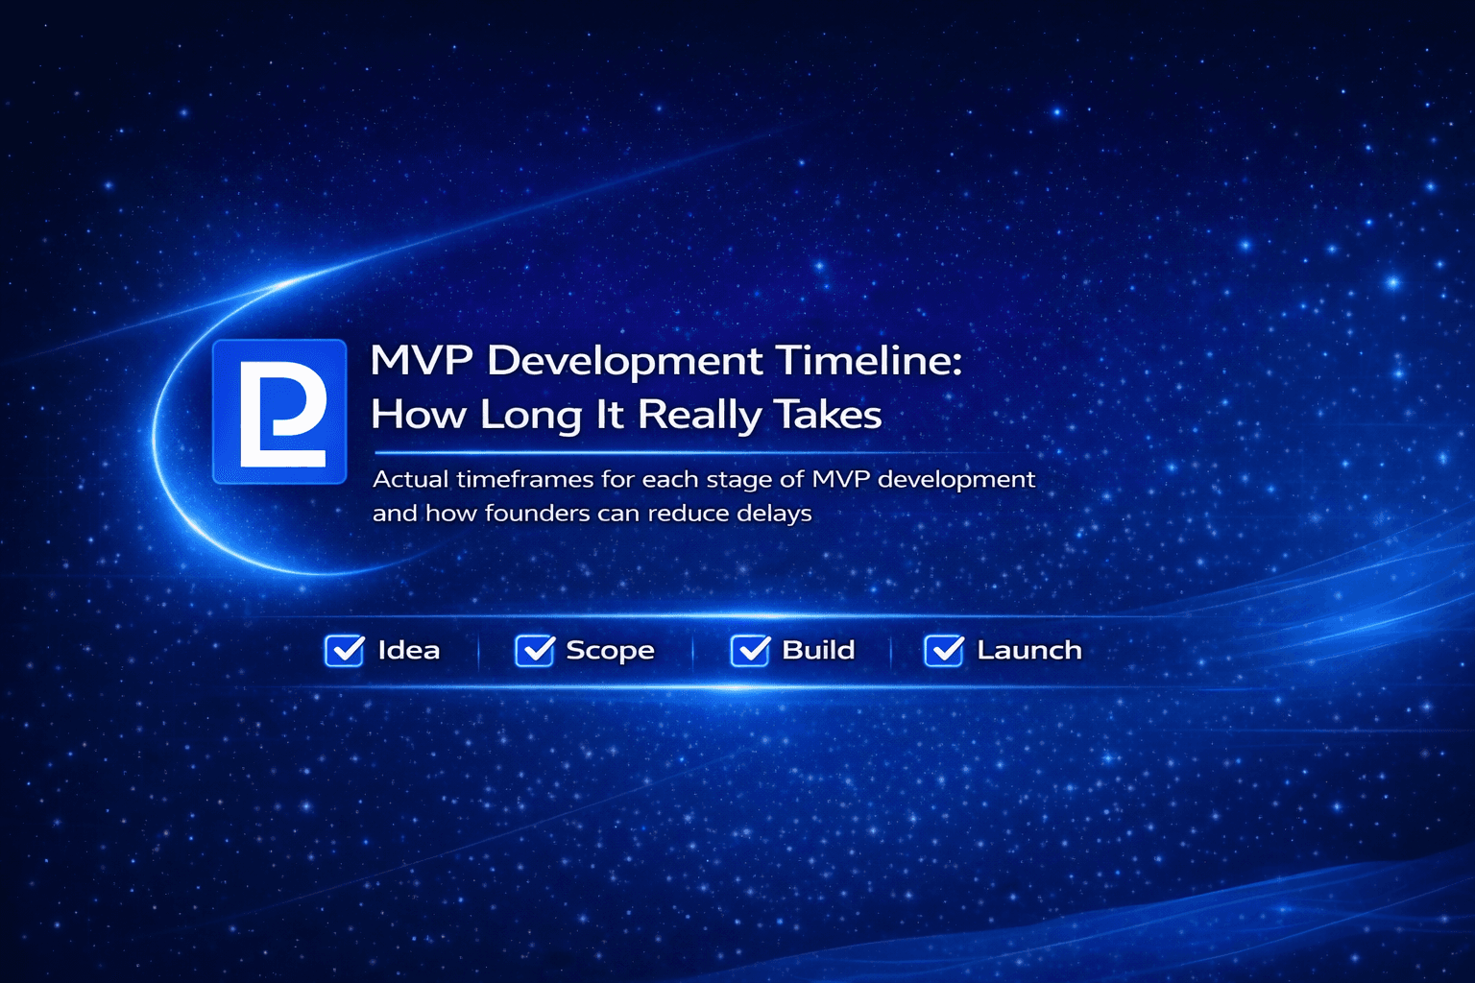
Task: Select the Scope stage icon
Action: click(x=534, y=650)
